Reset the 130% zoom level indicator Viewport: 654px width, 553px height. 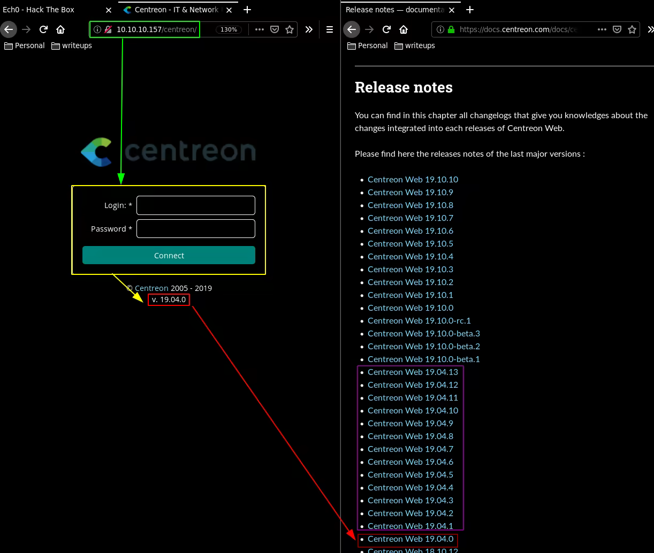(229, 29)
